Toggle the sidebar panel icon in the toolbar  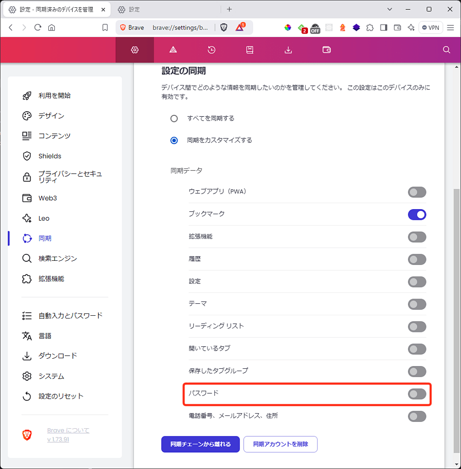click(x=384, y=28)
